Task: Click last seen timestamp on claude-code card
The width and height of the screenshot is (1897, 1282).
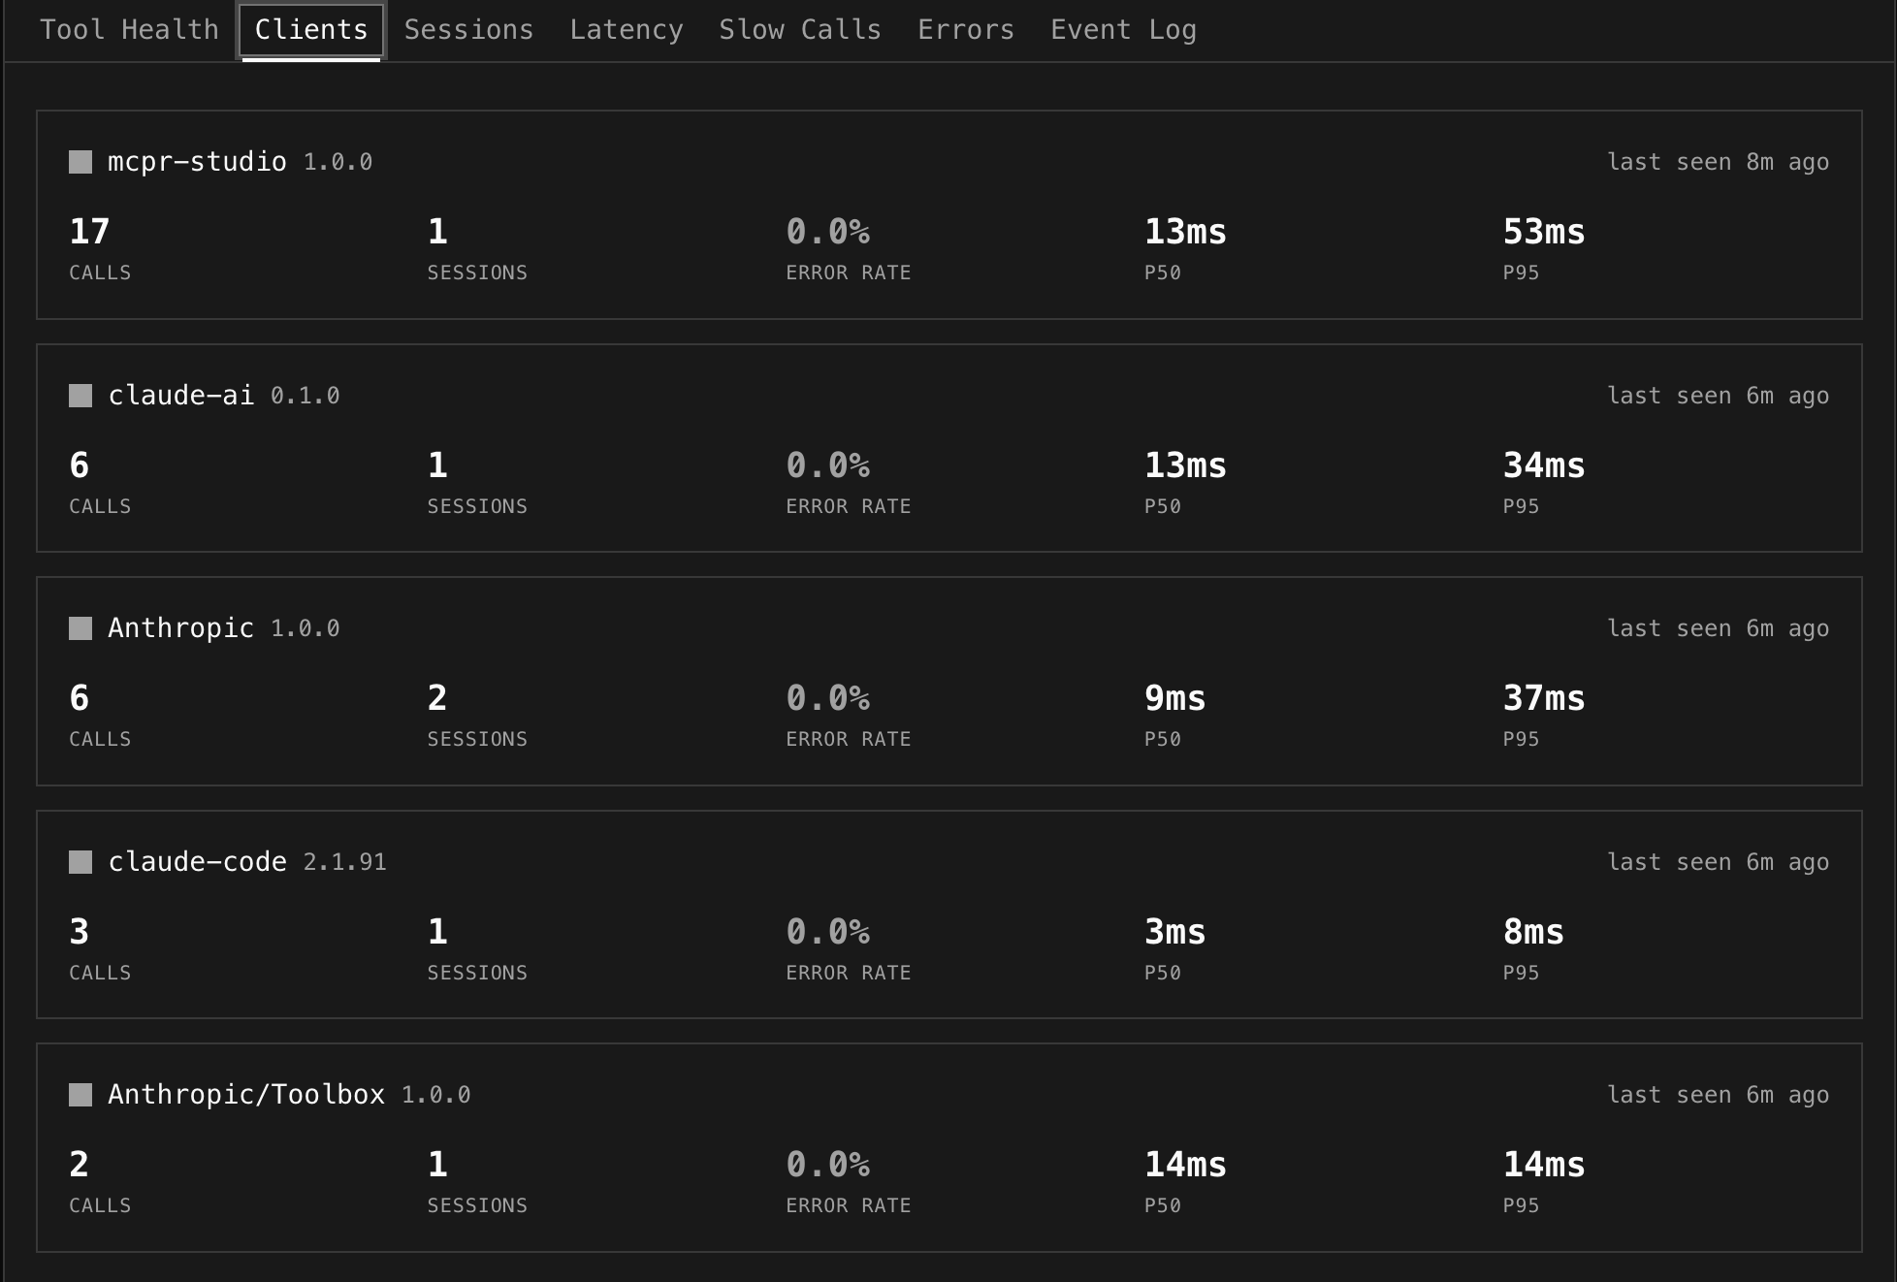Action: click(x=1718, y=861)
